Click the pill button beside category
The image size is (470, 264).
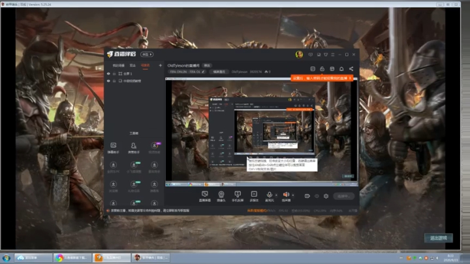pos(219,72)
